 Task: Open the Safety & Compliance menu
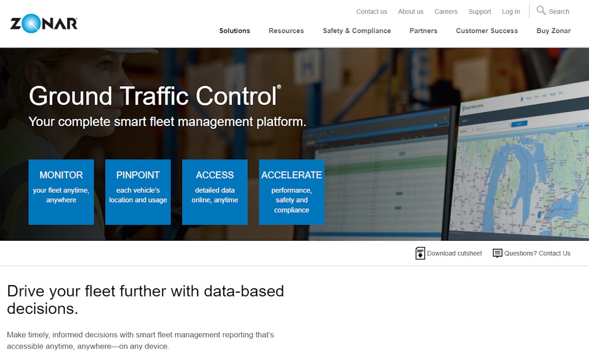click(357, 30)
